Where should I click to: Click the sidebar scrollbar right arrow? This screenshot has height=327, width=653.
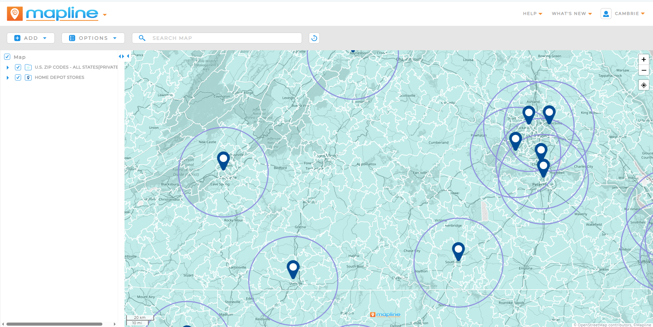tap(115, 324)
